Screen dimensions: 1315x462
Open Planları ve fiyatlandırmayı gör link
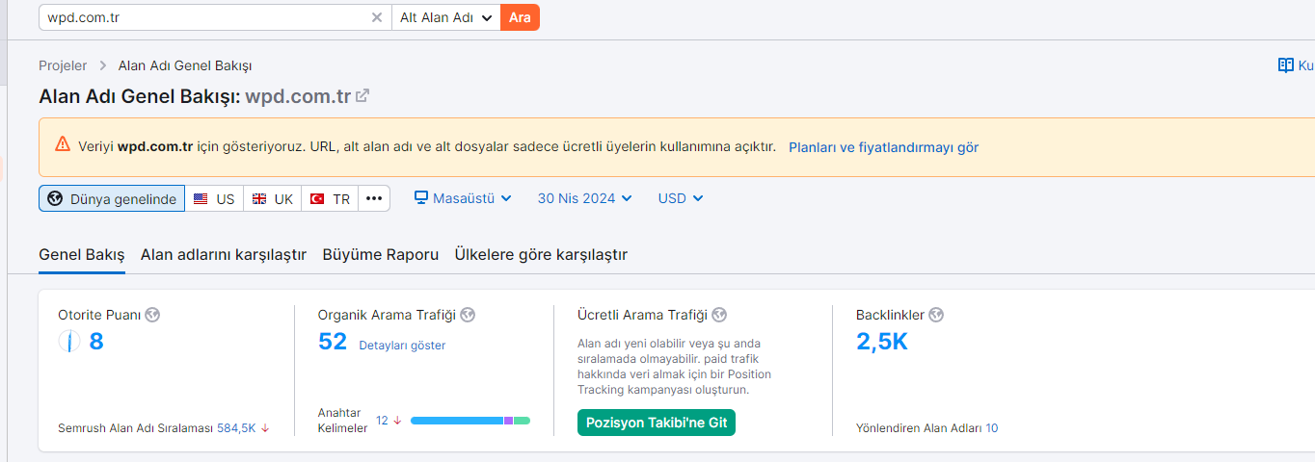tap(883, 147)
